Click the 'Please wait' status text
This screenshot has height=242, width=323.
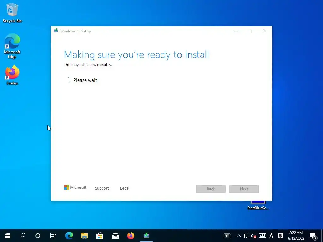click(85, 80)
